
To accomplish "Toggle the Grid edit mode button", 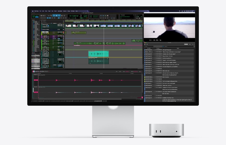I will pos(37,17).
